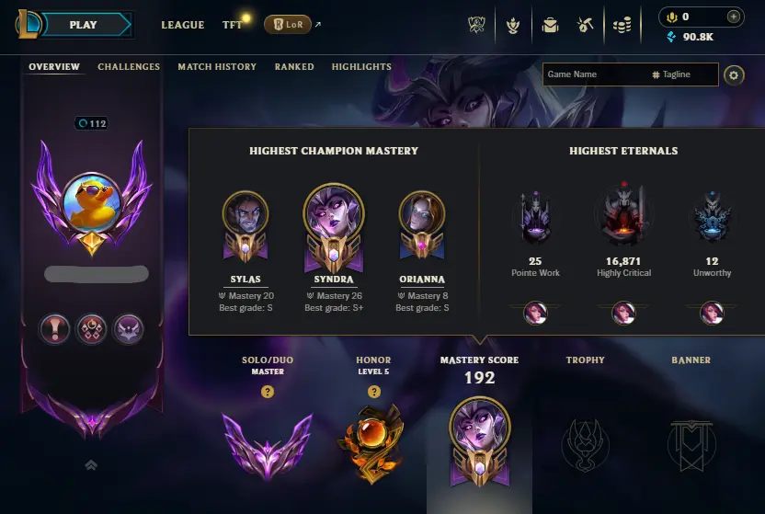The width and height of the screenshot is (765, 514).
Task: Open the Loot crafting hammer icon
Action: click(585, 25)
